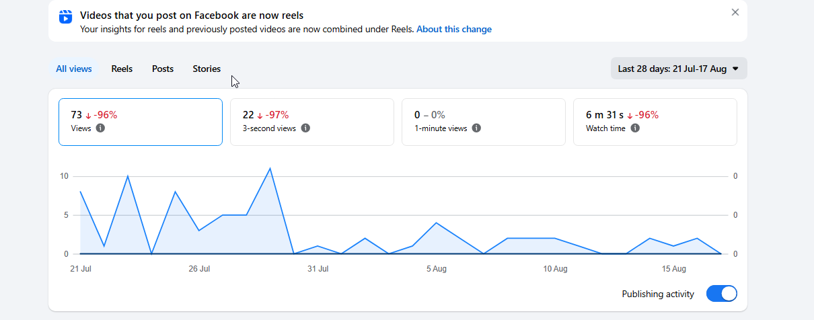Select the All views tab
The width and height of the screenshot is (814, 320).
click(74, 69)
